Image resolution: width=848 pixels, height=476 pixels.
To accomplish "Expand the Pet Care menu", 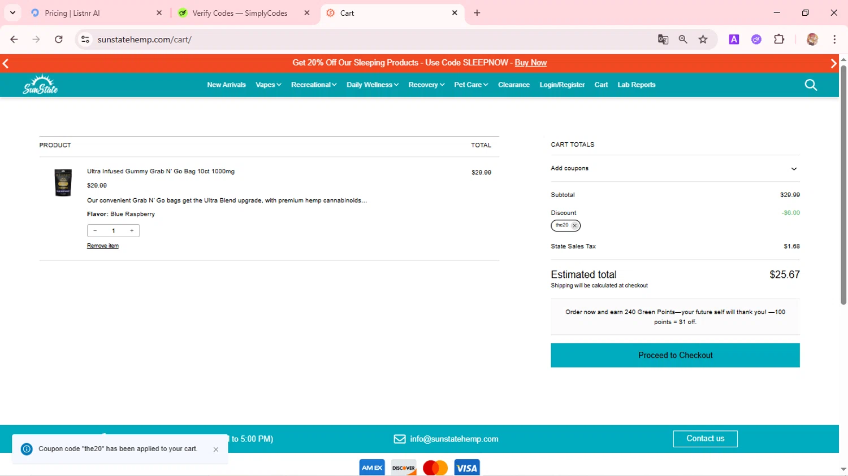I will (x=471, y=85).
